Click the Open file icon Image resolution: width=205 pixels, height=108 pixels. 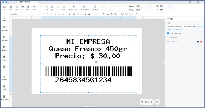(x=17, y=7)
